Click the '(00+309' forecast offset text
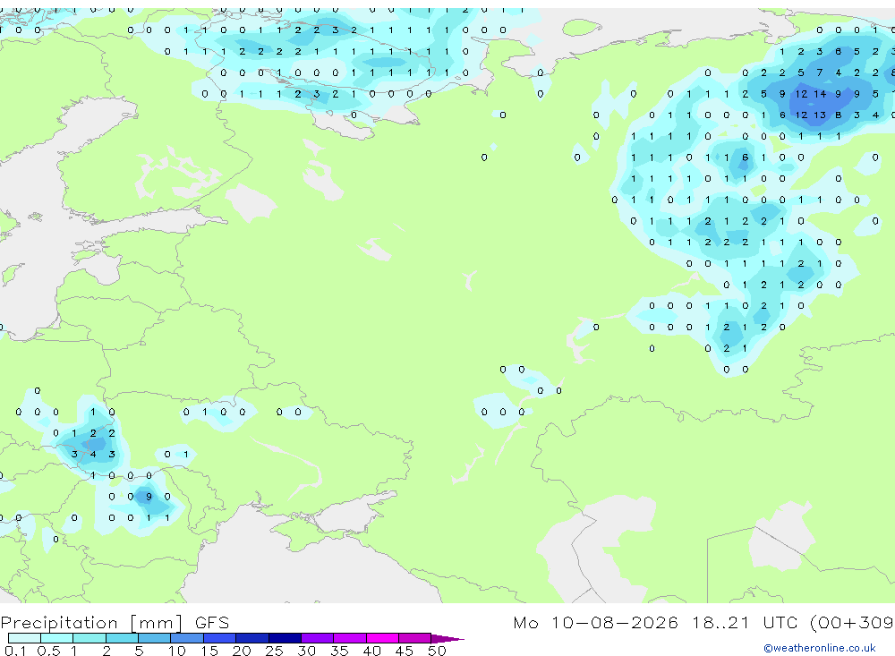Screen dimensions: 895x656 pos(852,622)
